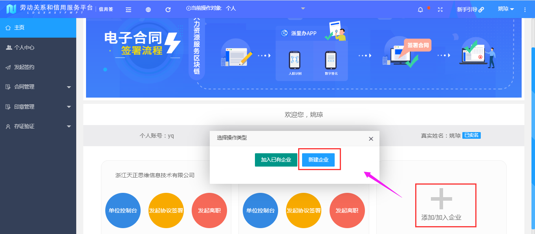Click the 人脸识别 phone icon in banner
This screenshot has width=535, height=234.
pyautogui.click(x=295, y=60)
